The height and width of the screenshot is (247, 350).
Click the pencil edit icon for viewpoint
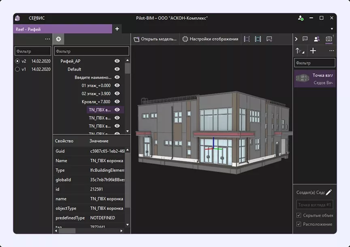(x=329, y=192)
